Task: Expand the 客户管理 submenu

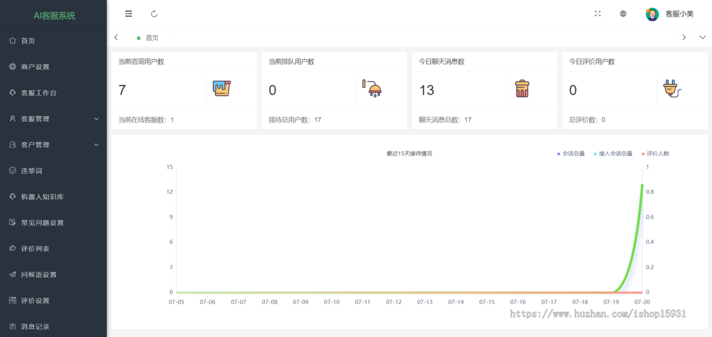Action: pos(53,145)
